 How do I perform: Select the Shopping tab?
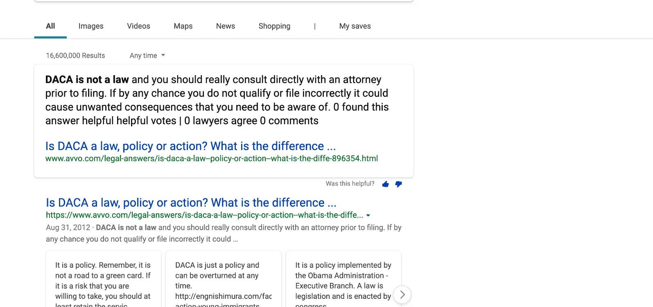click(274, 26)
